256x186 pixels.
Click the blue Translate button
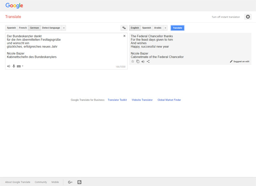pyautogui.click(x=178, y=28)
